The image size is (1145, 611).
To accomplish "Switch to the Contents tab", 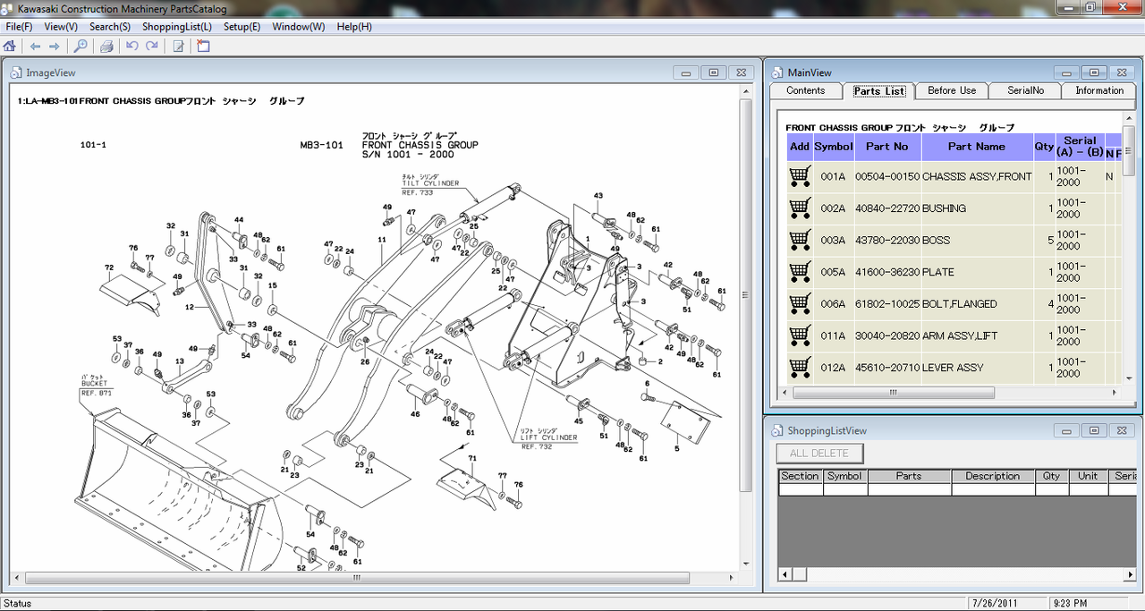I will (x=806, y=90).
